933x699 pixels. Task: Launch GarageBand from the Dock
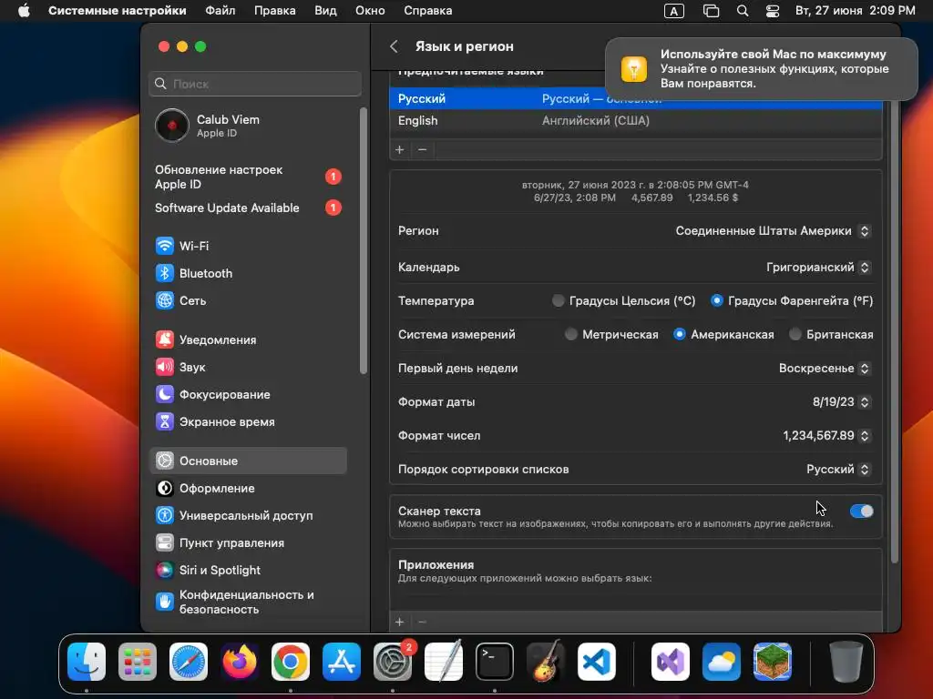click(546, 661)
